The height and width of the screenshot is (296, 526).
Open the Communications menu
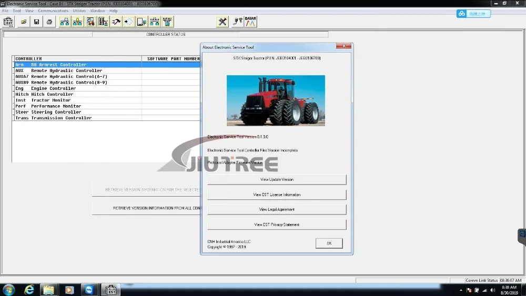pyautogui.click(x=53, y=11)
